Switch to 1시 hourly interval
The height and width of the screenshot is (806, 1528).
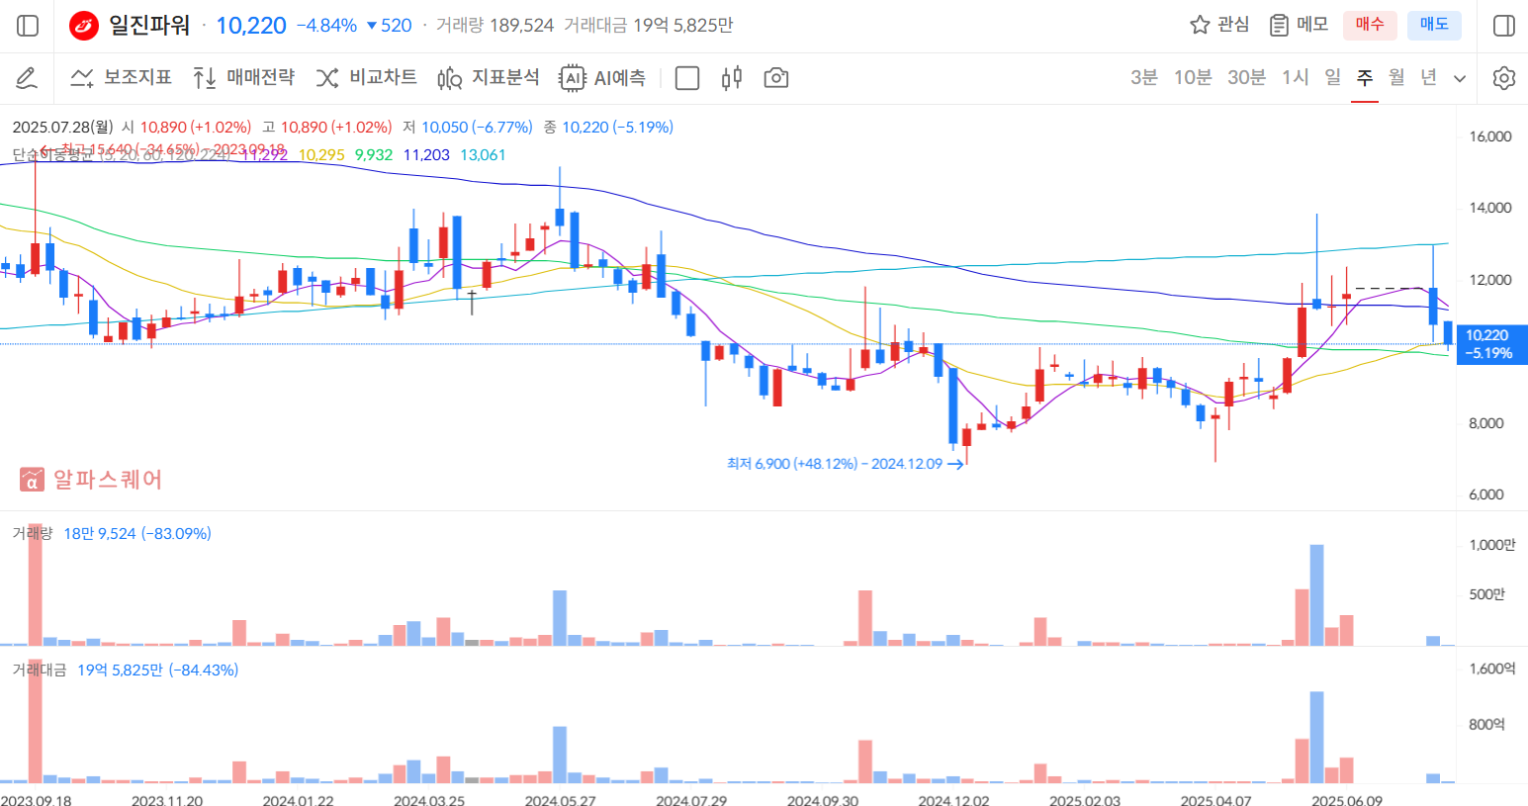1295,77
